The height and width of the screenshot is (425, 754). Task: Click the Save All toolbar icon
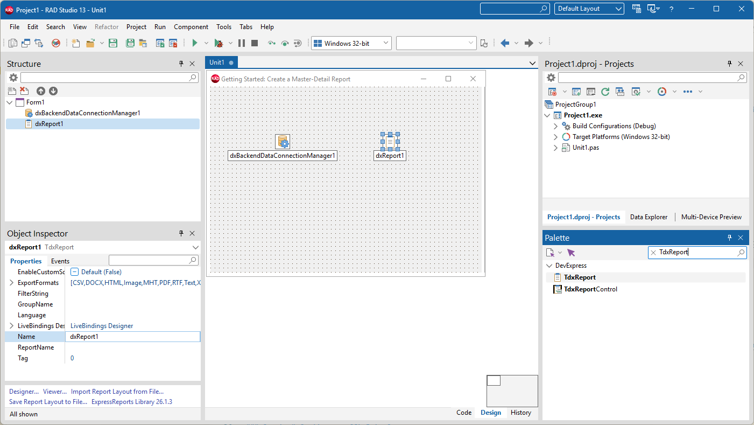tap(130, 43)
